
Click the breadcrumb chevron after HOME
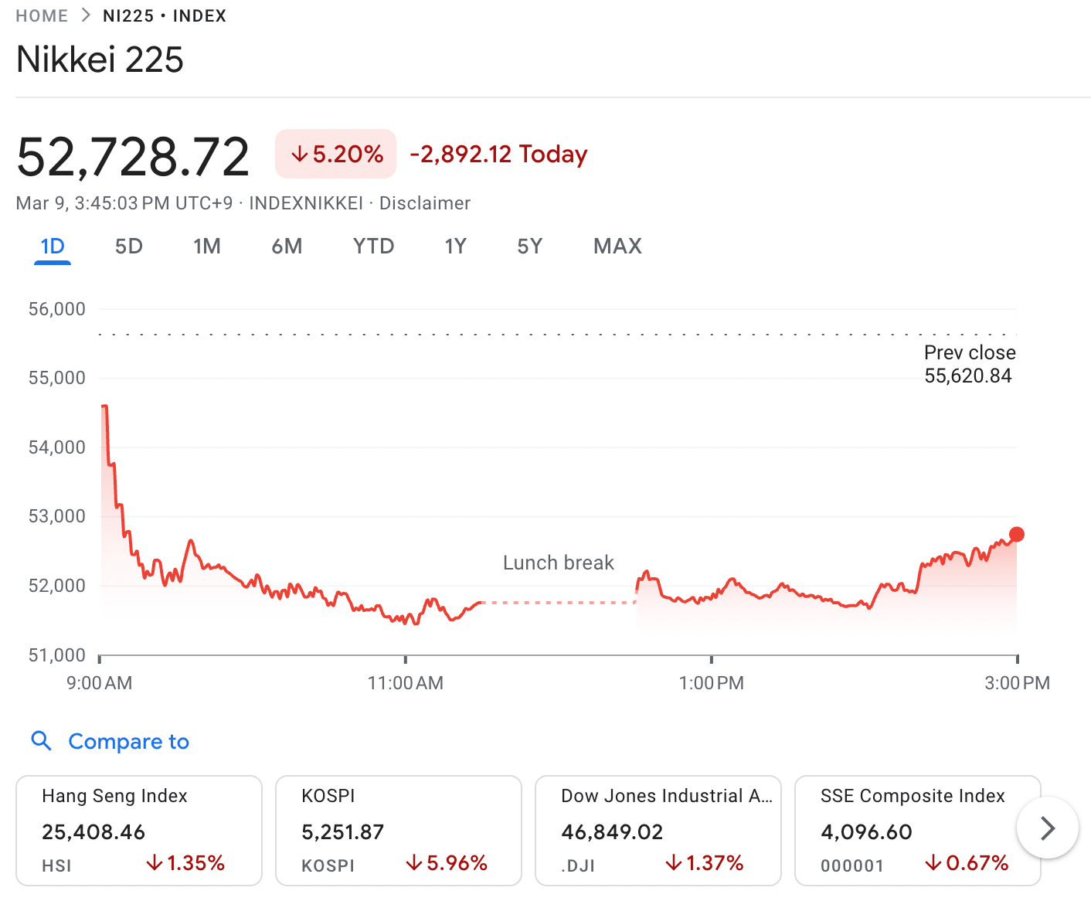click(x=85, y=15)
